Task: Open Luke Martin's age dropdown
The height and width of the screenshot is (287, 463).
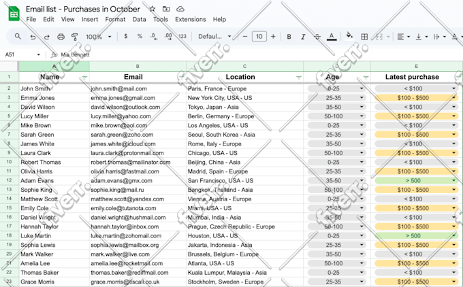Action: (x=362, y=236)
